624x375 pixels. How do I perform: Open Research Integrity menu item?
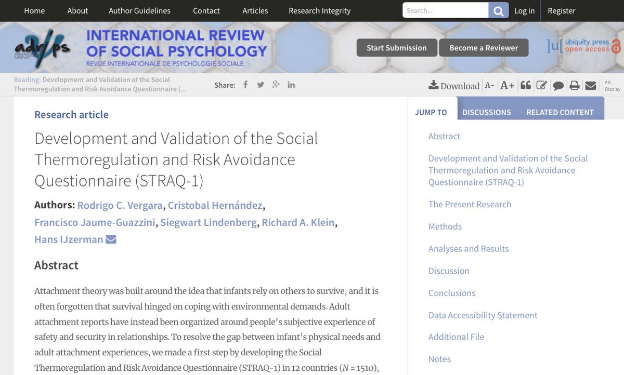tap(320, 10)
